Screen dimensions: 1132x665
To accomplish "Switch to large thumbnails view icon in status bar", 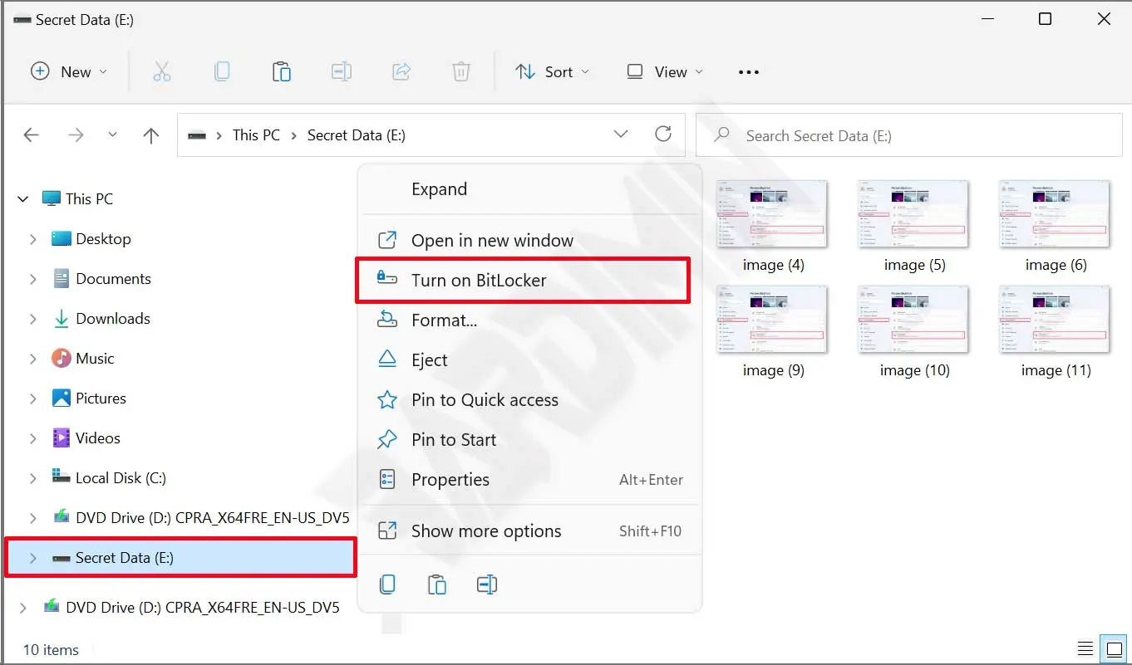I will (1112, 648).
